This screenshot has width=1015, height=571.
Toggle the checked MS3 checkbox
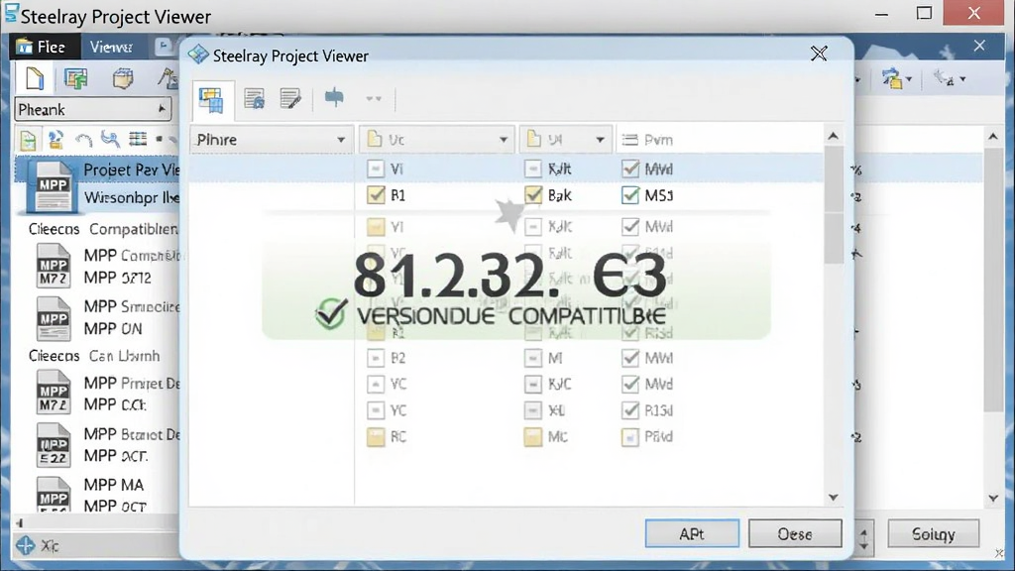[630, 195]
